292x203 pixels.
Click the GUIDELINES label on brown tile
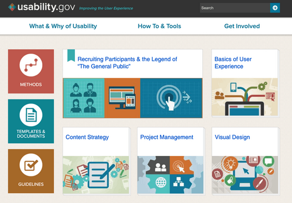(x=31, y=184)
